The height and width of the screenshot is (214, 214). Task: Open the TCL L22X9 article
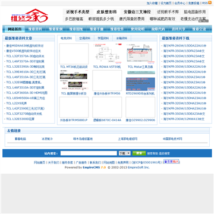point(17,103)
